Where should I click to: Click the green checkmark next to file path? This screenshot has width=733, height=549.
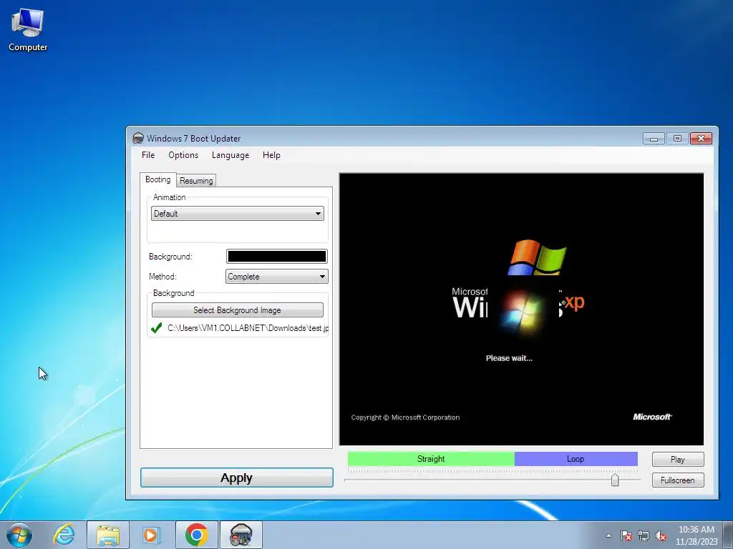(157, 328)
